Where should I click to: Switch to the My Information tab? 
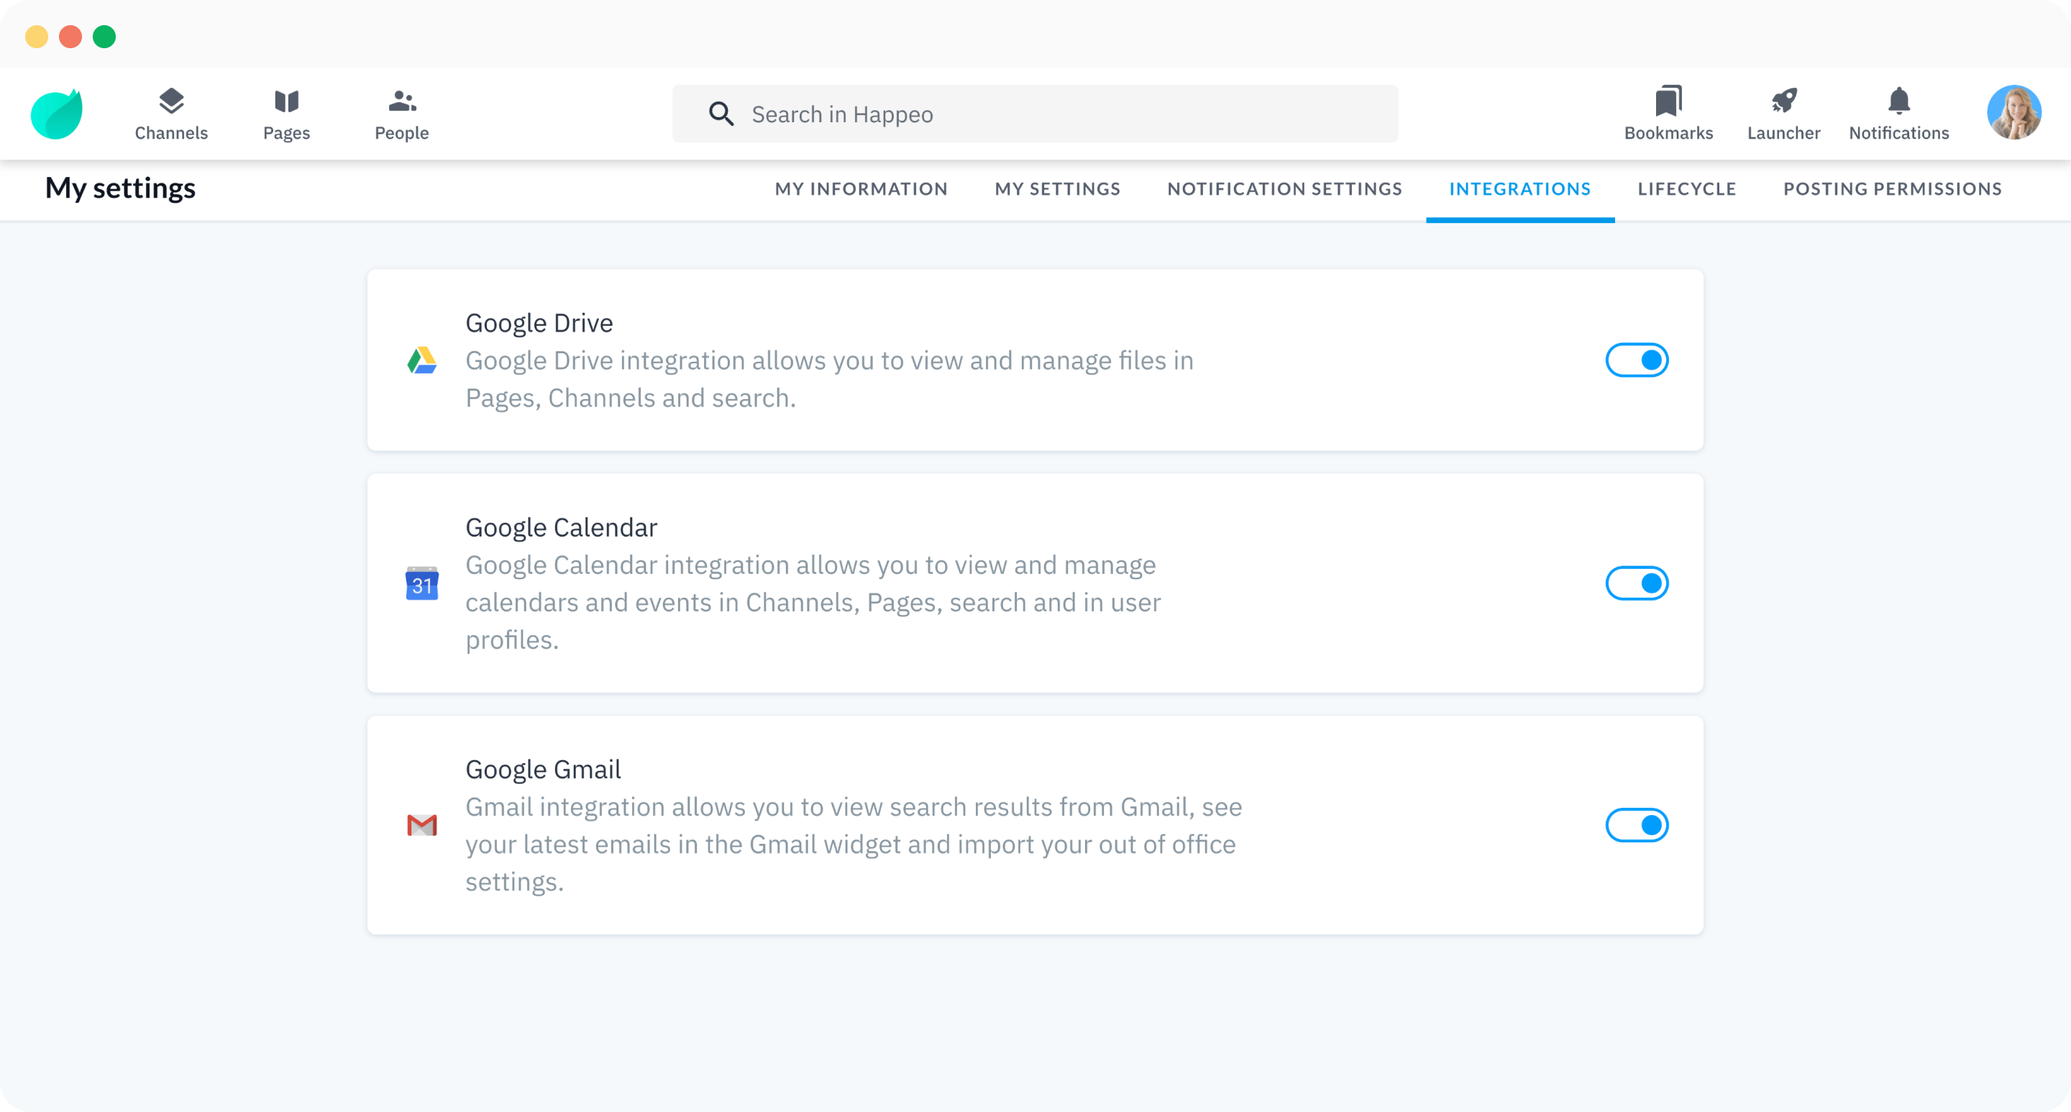861,189
